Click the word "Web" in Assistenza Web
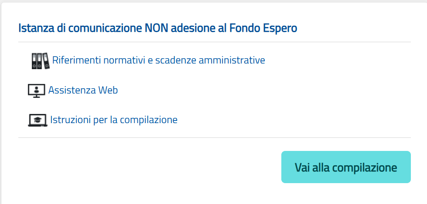The width and height of the screenshot is (427, 204). click(x=108, y=90)
